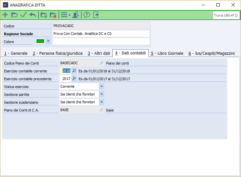The image size is (241, 177).
Task: Expand the Gestione partite dropdown arrow
Action: click(x=102, y=94)
